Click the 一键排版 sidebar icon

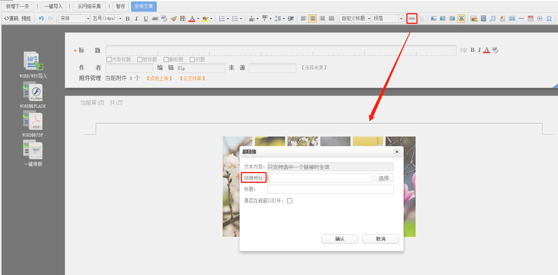coord(33,150)
